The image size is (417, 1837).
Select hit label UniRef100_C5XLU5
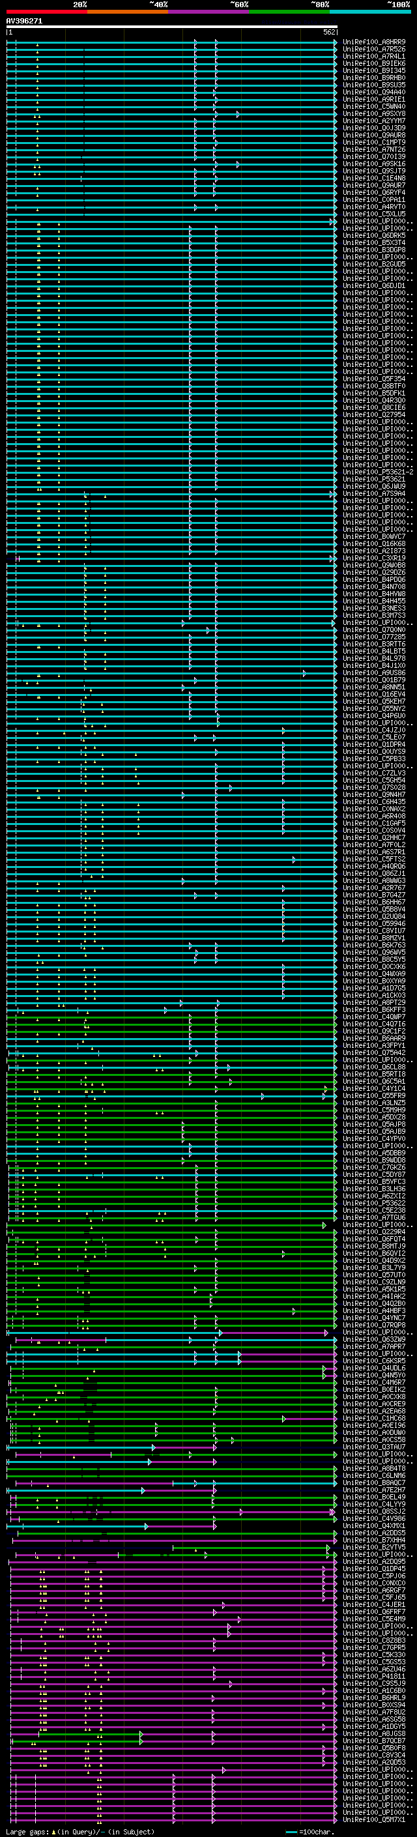click(374, 214)
